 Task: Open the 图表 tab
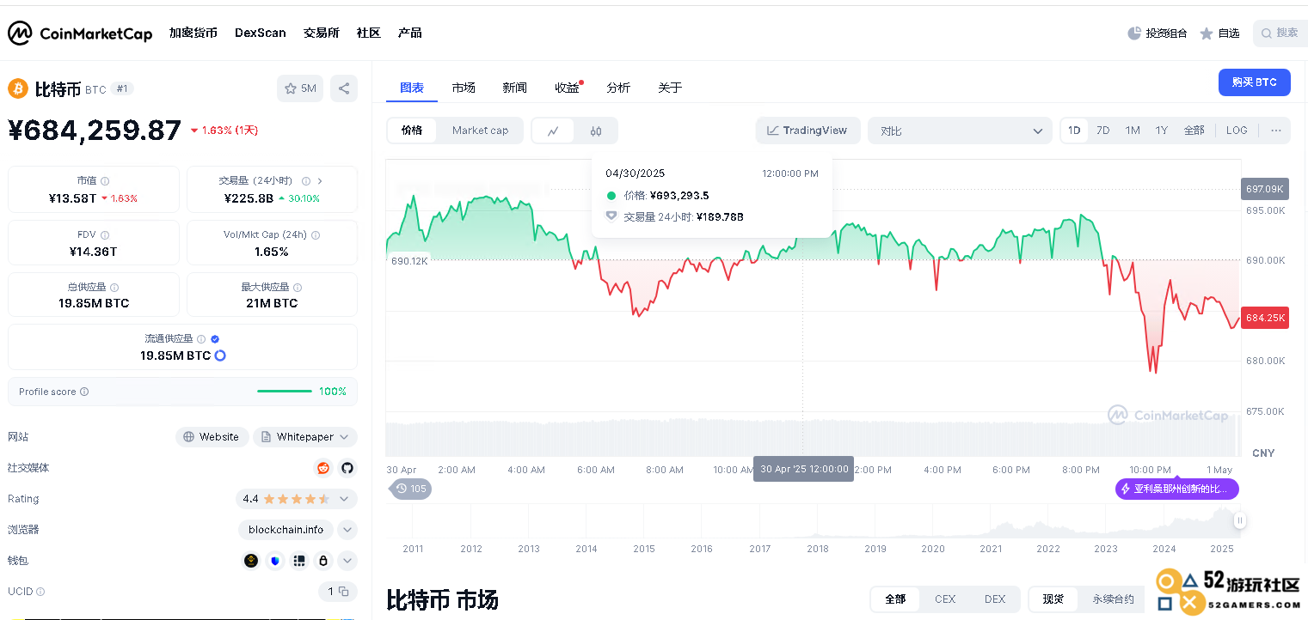412,88
